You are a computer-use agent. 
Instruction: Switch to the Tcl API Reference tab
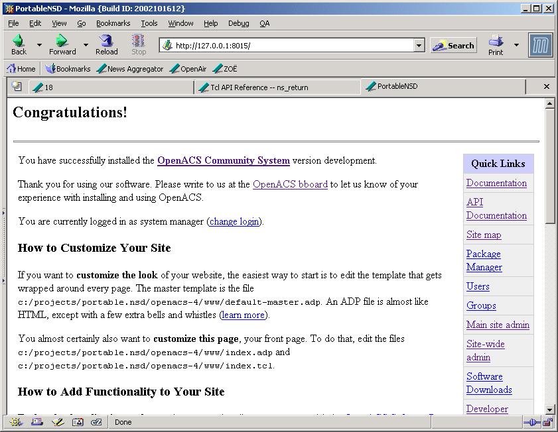coord(277,87)
